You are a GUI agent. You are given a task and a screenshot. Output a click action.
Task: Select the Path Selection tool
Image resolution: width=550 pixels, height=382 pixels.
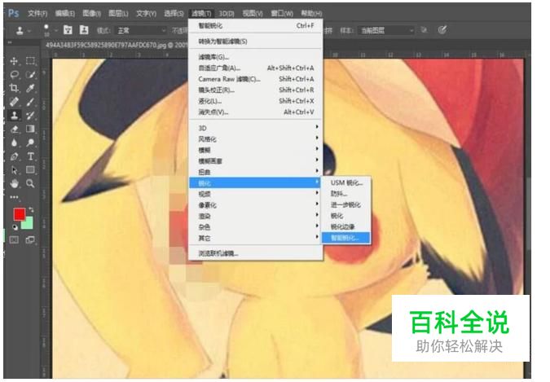(14, 170)
